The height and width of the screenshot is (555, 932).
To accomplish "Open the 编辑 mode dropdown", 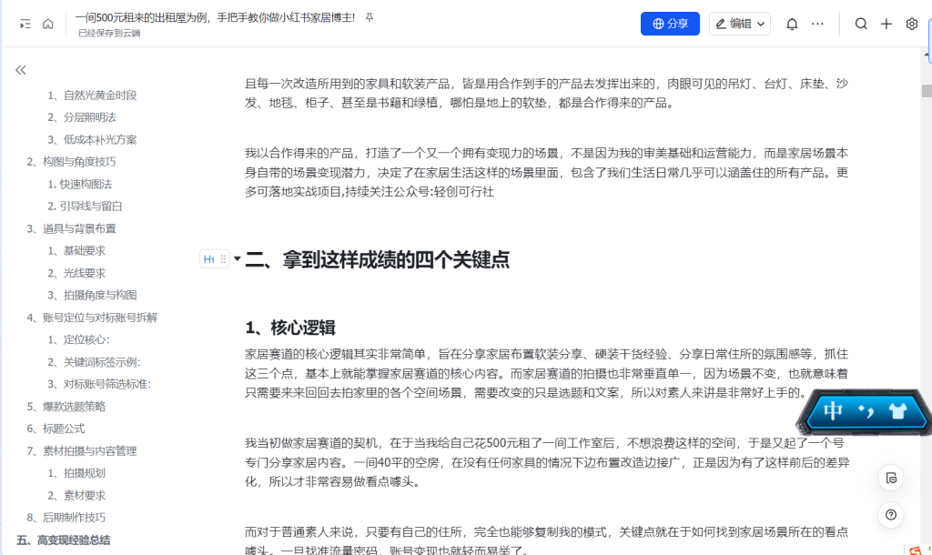I will [740, 24].
